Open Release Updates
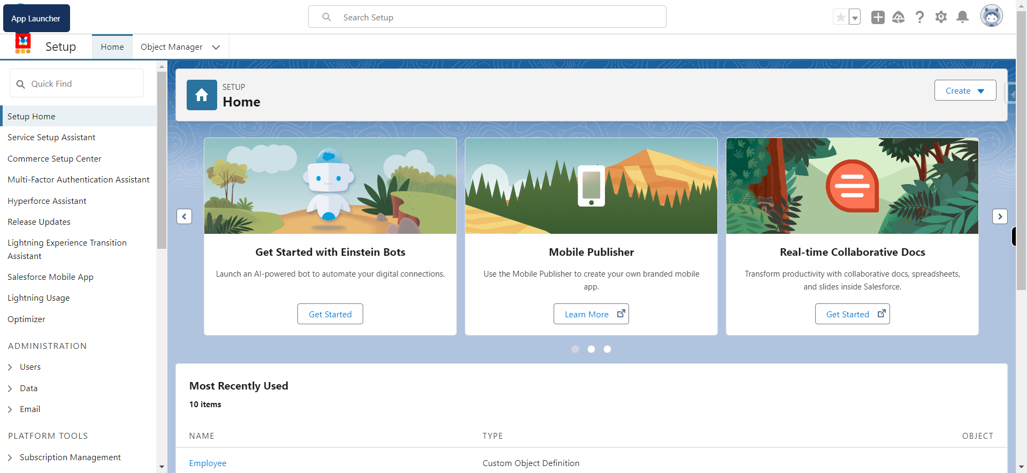This screenshot has width=1027, height=473. click(x=39, y=222)
